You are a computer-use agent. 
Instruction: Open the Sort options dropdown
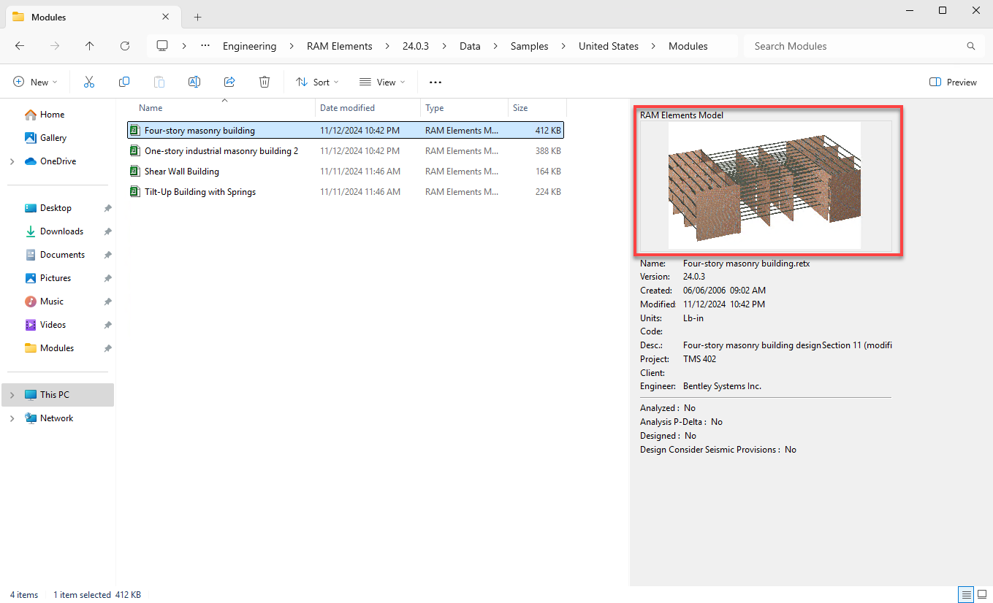316,82
